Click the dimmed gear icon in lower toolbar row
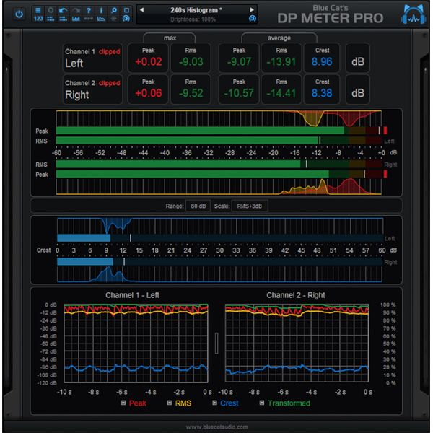The width and height of the screenshot is (433, 433). (x=113, y=19)
